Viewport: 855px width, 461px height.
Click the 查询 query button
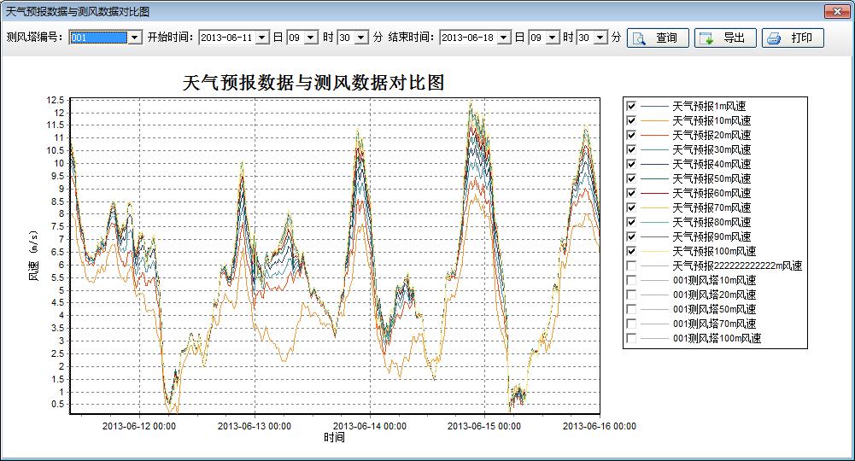pyautogui.click(x=658, y=38)
